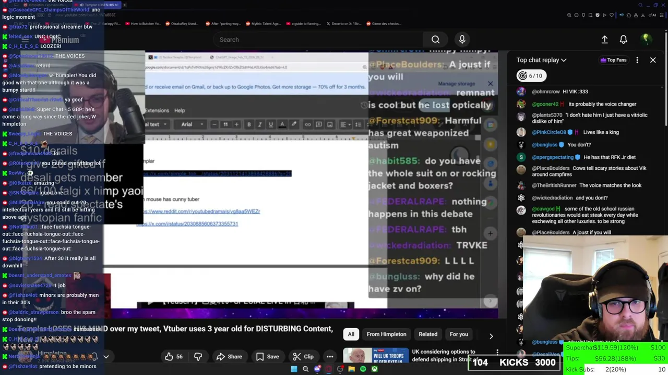Select the Related chip

[428, 334]
